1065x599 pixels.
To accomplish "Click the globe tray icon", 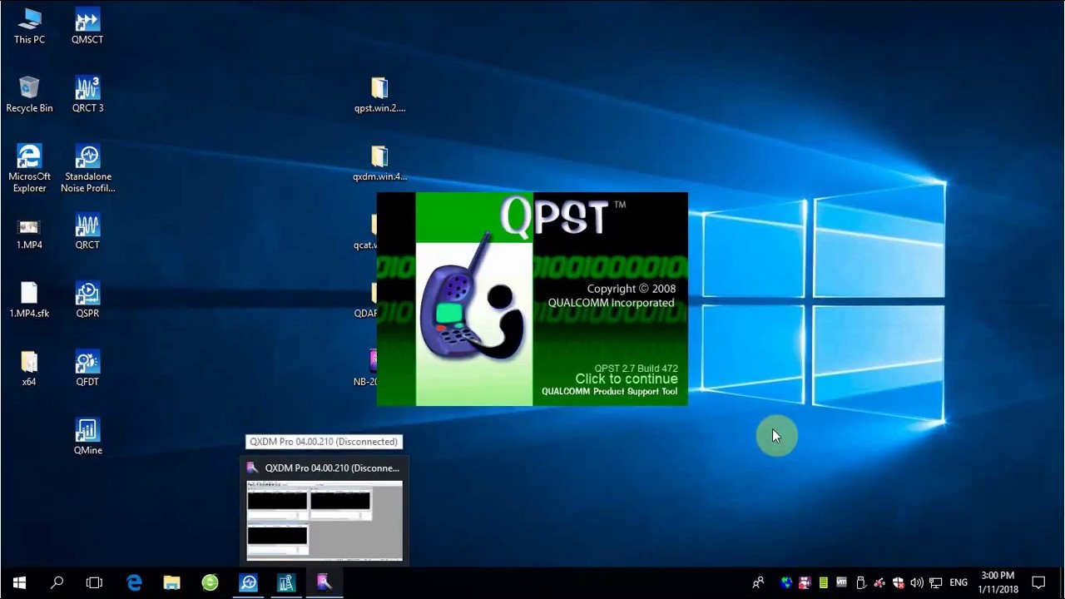I will (x=786, y=582).
